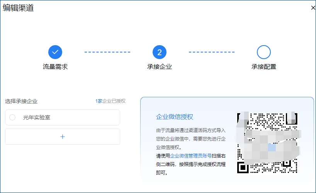Screen dimensions: 316x193
Task: Jump to the 承接配置 step label
Action: [263, 67]
